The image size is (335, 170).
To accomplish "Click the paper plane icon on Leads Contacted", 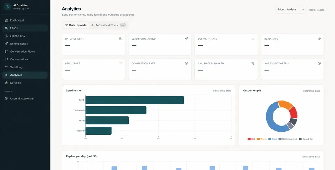I will 186,39.
